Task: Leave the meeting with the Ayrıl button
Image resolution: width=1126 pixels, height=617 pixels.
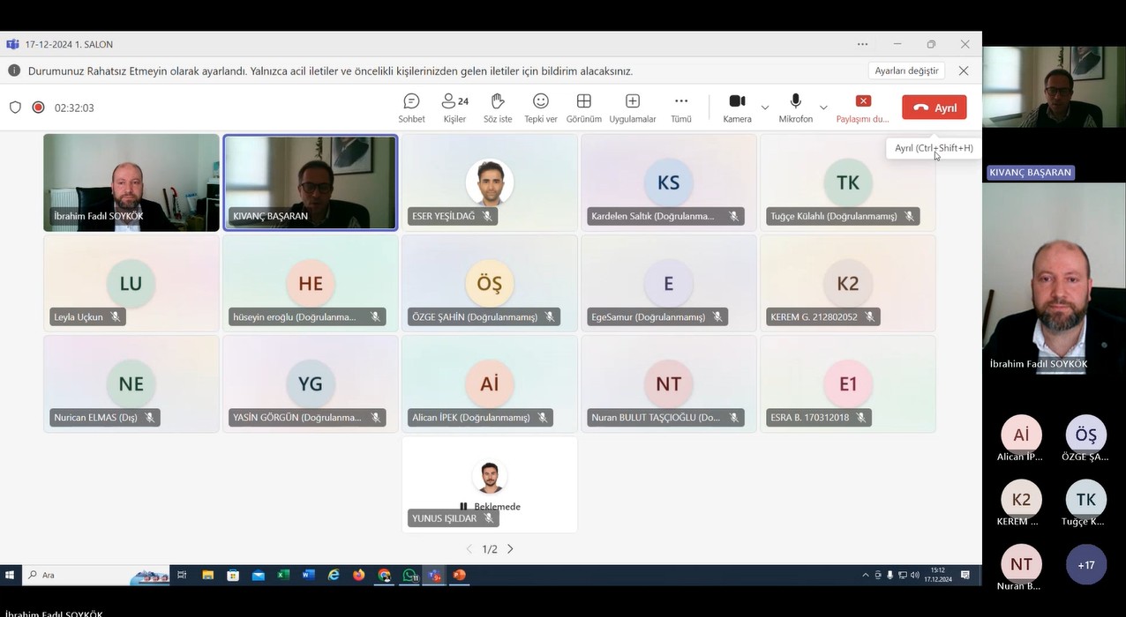Action: [x=934, y=108]
